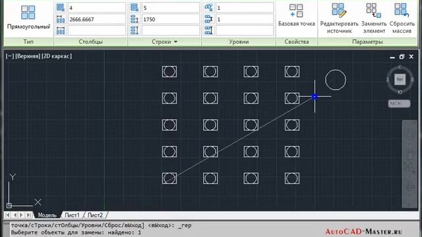
Task: Select the bottom-right array element
Action: (x=292, y=178)
